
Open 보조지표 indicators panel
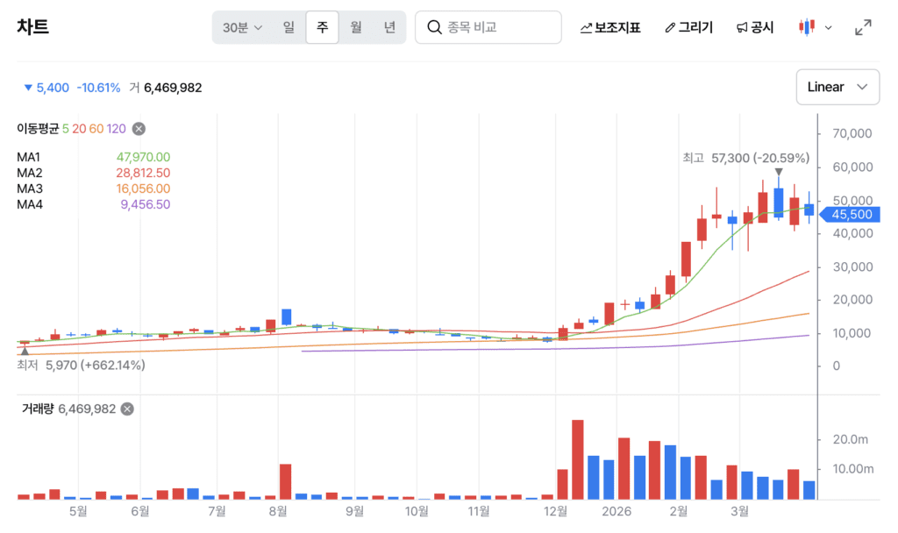click(x=610, y=27)
